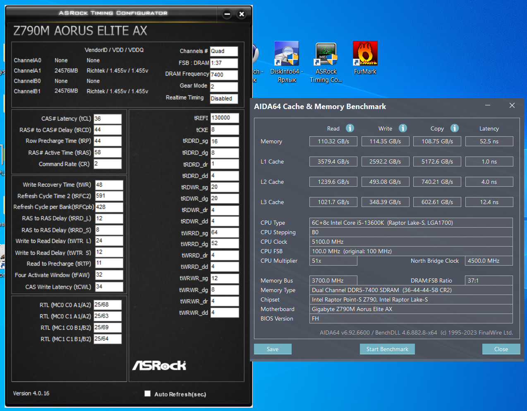The height and width of the screenshot is (411, 527).
Task: Click the DRAM Frequency field showing 7400
Action: pyautogui.click(x=224, y=75)
